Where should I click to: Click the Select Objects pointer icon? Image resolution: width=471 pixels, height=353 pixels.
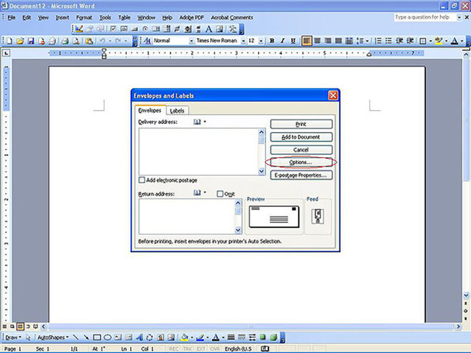pos(28,337)
